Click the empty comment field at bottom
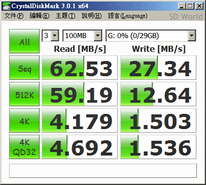Viewport: 206px width, 185px height. click(x=103, y=171)
